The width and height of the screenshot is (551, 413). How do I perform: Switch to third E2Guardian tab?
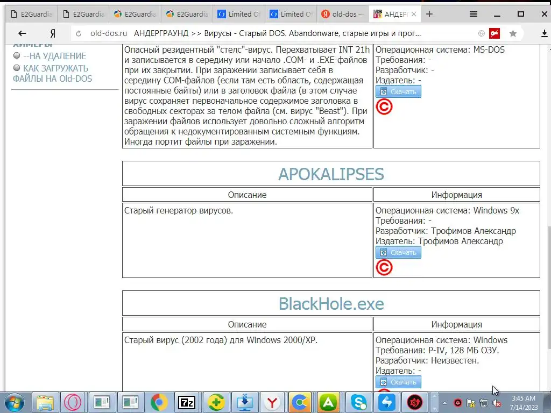click(135, 14)
